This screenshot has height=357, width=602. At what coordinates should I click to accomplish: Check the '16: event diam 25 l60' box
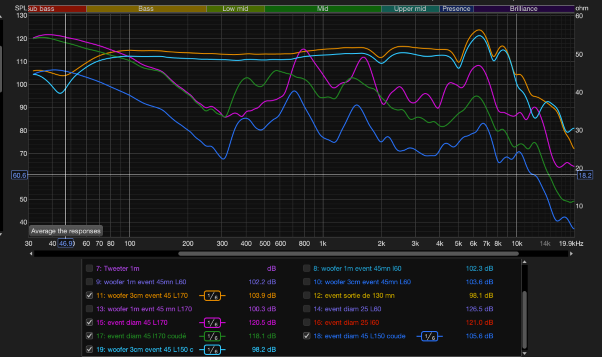[x=307, y=322]
